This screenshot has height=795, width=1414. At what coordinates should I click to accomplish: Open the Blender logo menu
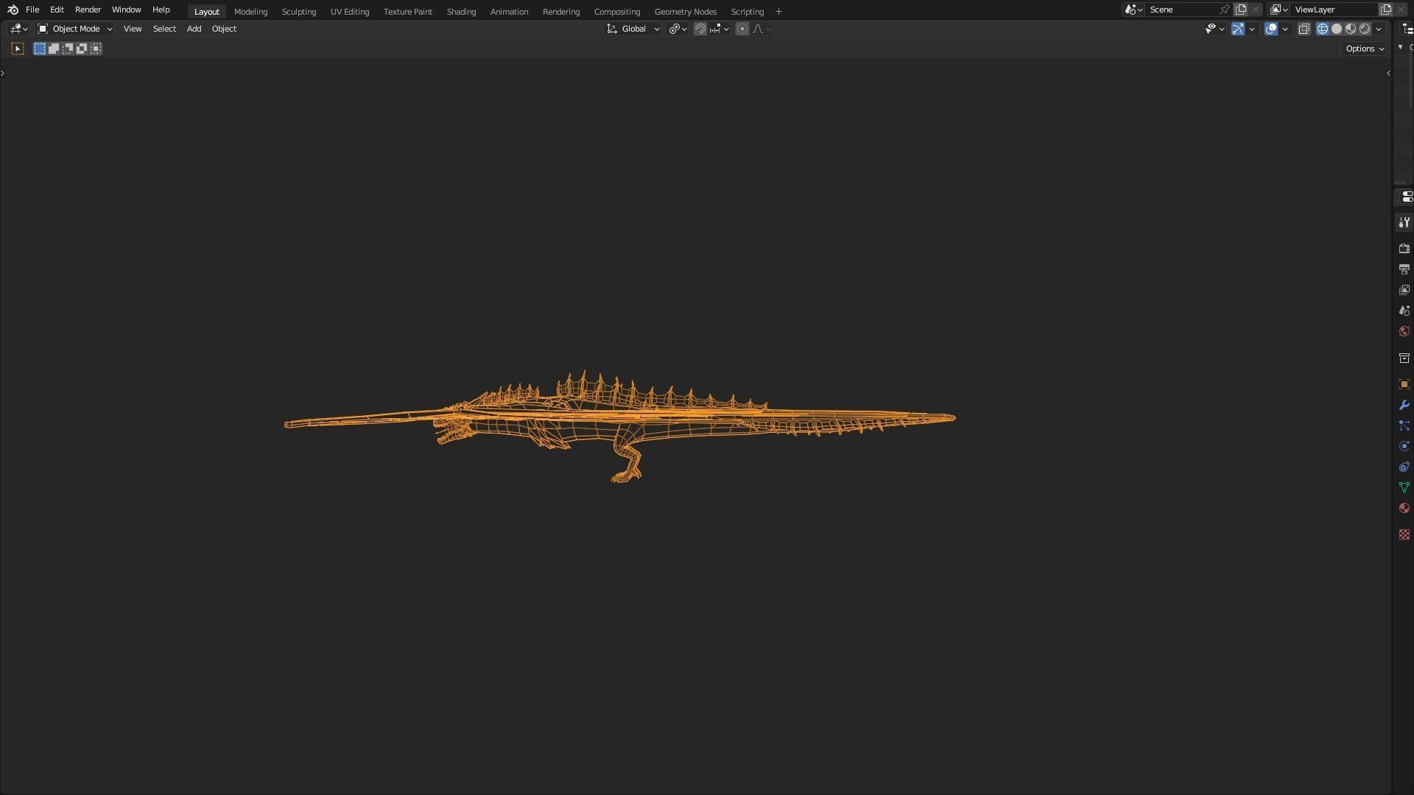pyautogui.click(x=13, y=10)
